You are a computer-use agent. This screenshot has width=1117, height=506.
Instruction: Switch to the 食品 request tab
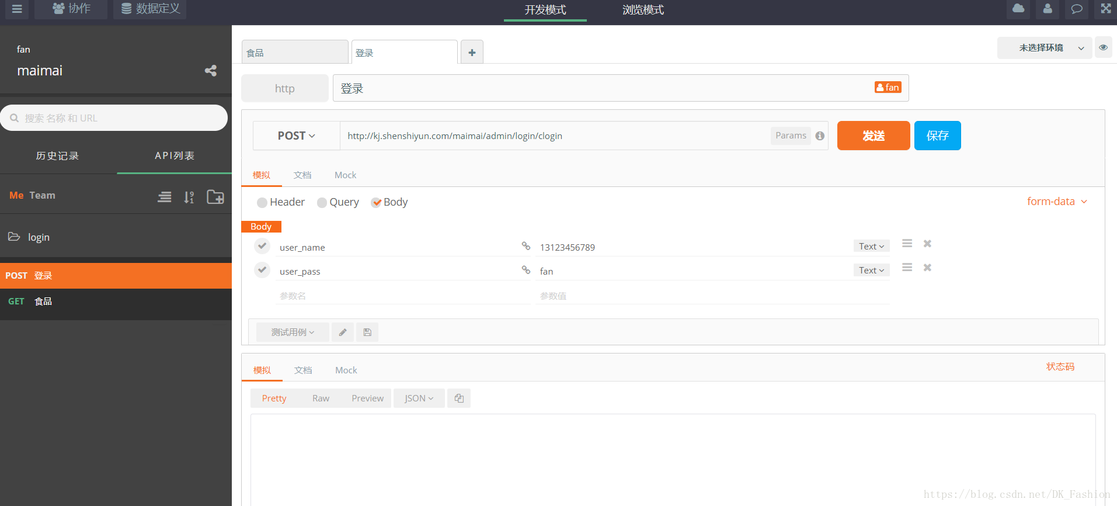[295, 53]
